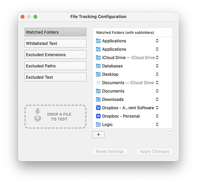Select the Desktop row text
The width and height of the screenshot is (197, 185).
[x=110, y=74]
